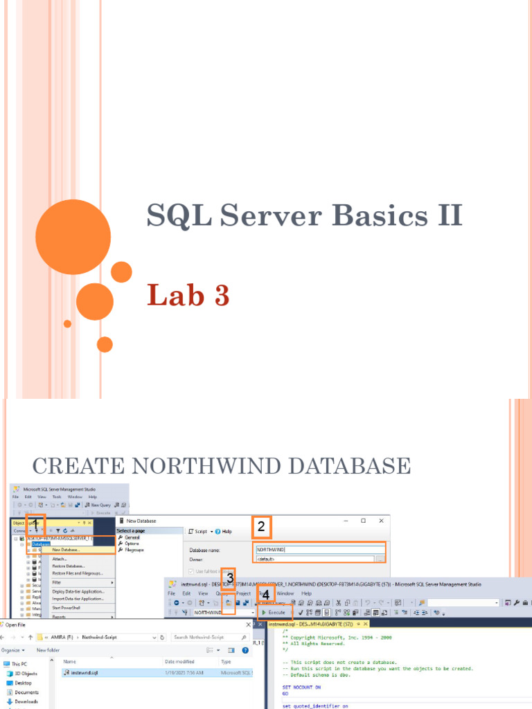Sort by the Date modified column header
This screenshot has width=532, height=709.
pyautogui.click(x=179, y=661)
